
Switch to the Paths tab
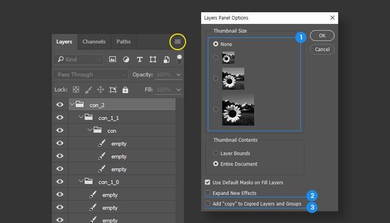pyautogui.click(x=123, y=42)
